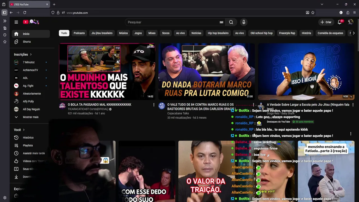Open the on-screen keyboard icon in search box
This screenshot has height=202, width=359.
point(221,22)
